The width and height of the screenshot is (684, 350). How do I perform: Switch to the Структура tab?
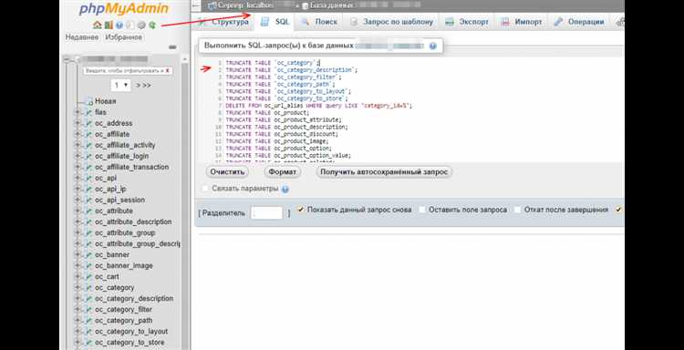coord(223,22)
